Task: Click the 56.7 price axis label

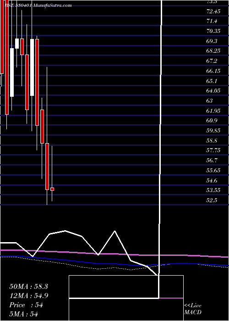Action: 212,161
